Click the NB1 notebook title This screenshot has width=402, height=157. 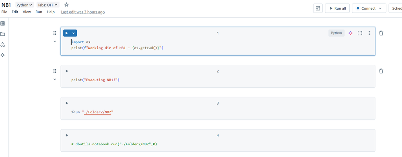[6, 5]
